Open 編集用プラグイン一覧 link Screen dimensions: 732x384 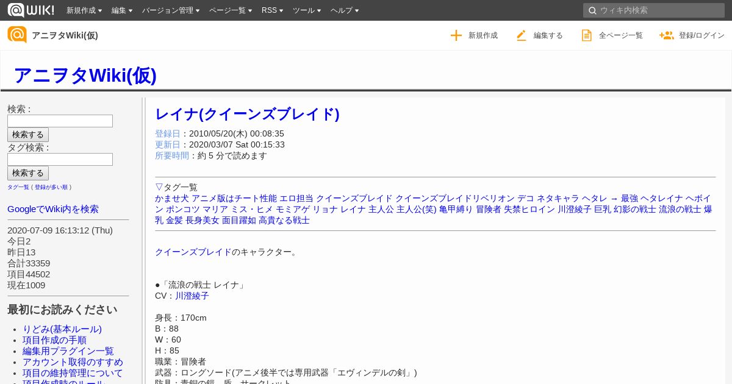(68, 351)
